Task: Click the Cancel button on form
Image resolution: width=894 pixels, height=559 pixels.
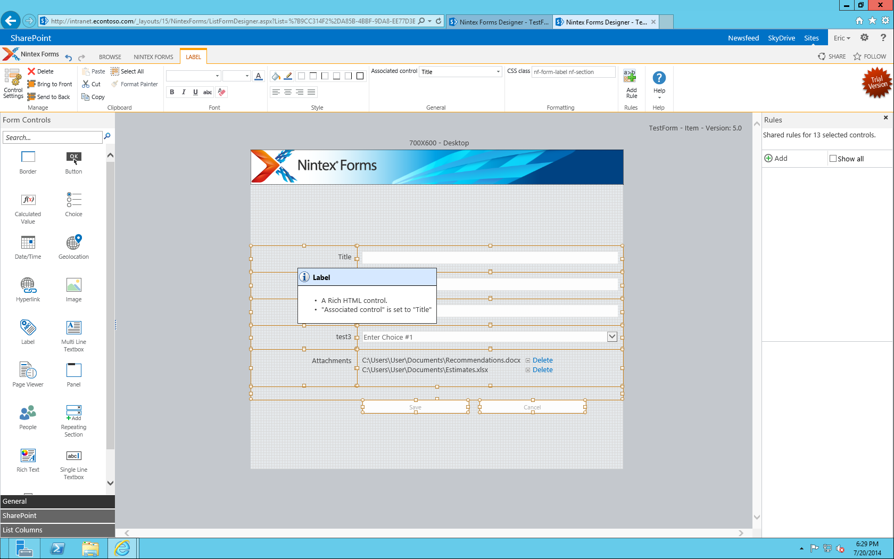Action: 532,407
